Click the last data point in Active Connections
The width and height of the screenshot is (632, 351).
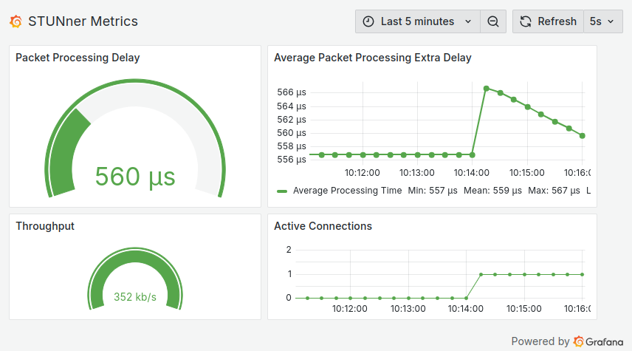pos(582,274)
